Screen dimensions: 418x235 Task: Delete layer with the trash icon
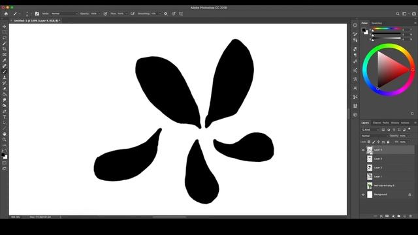411,216
